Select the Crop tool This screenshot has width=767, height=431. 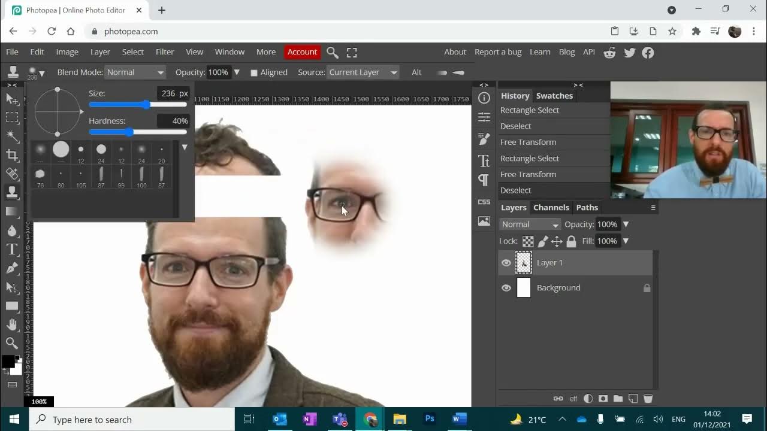pos(12,155)
